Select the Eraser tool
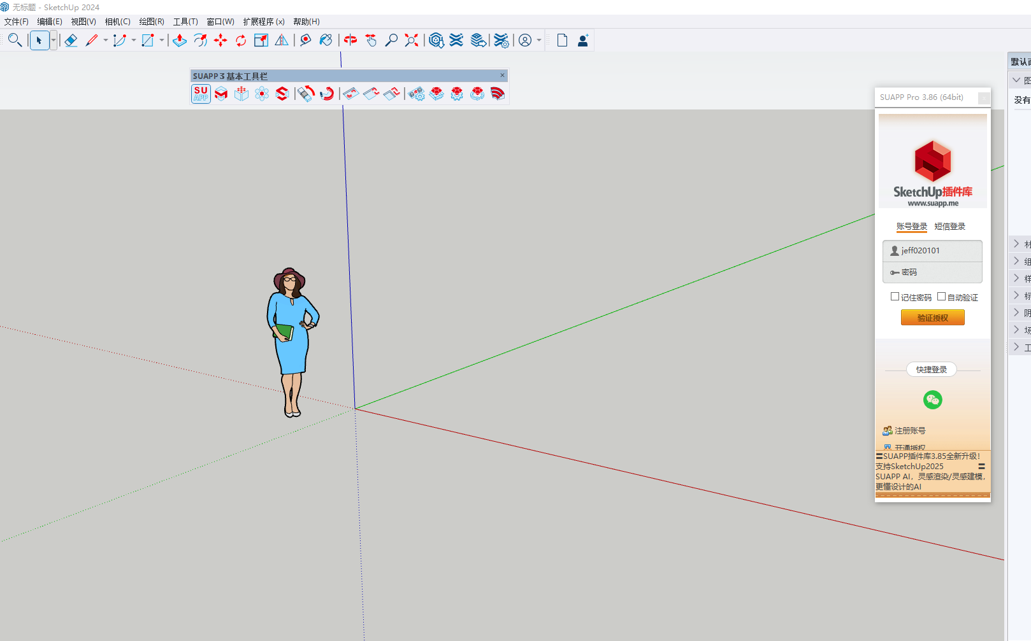 point(71,41)
